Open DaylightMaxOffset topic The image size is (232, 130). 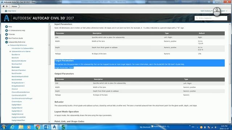coord(18,120)
